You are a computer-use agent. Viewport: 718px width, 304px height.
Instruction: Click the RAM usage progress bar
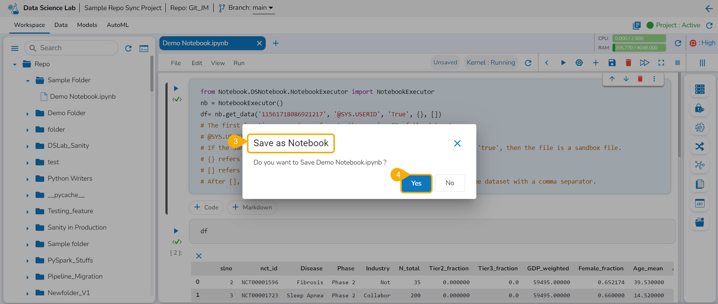coord(639,48)
